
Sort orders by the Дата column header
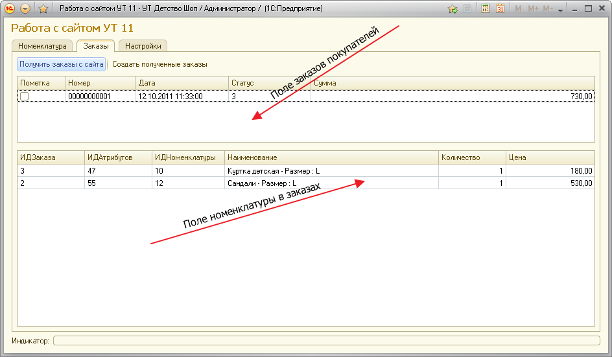click(182, 83)
